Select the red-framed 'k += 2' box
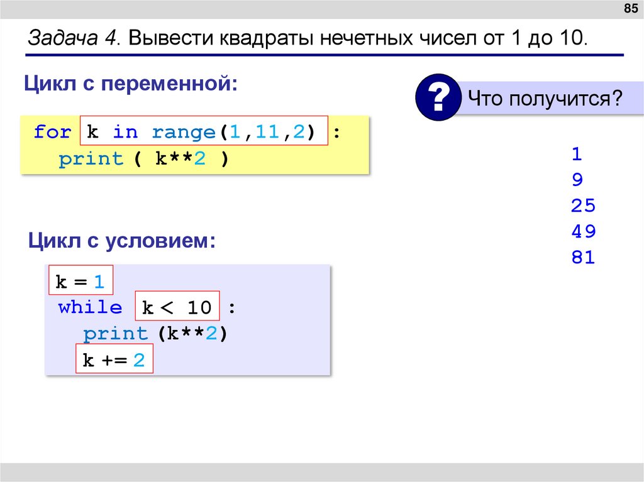This screenshot has height=482, width=644. [x=116, y=359]
